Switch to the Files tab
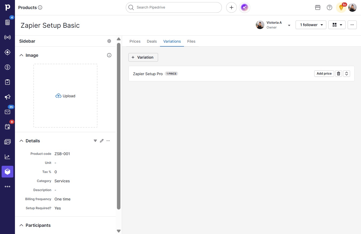 (x=191, y=41)
